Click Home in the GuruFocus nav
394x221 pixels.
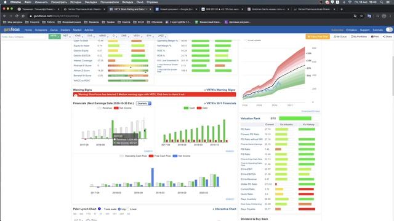[28, 30]
